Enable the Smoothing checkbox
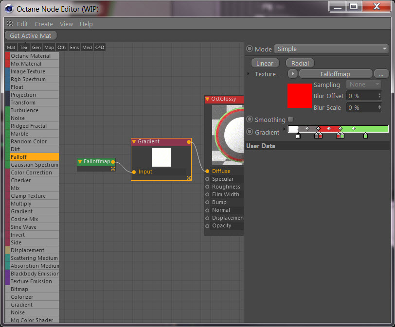 tap(291, 119)
